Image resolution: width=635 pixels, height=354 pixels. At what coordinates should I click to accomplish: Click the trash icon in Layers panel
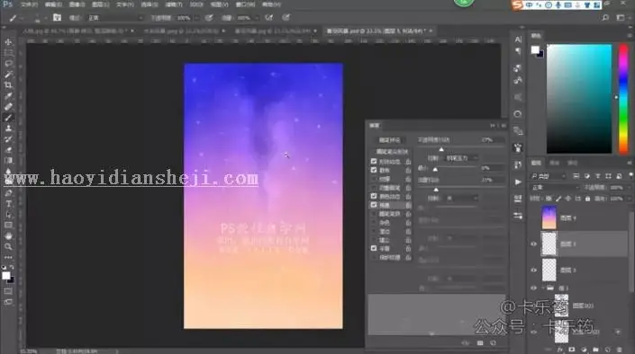coord(619,350)
